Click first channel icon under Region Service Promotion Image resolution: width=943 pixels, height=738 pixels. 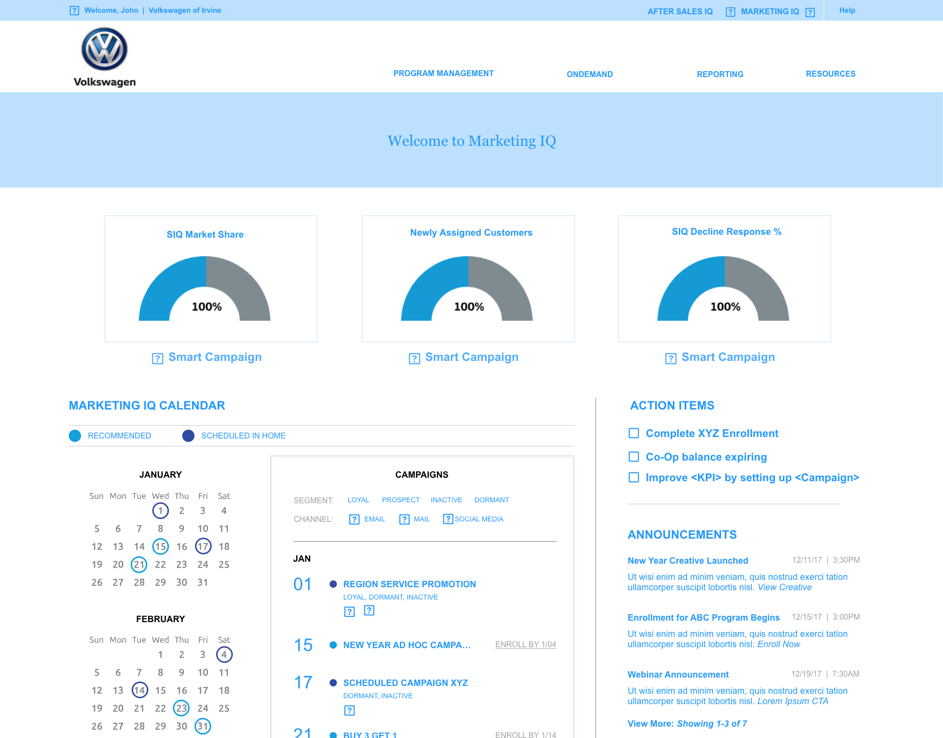click(349, 611)
